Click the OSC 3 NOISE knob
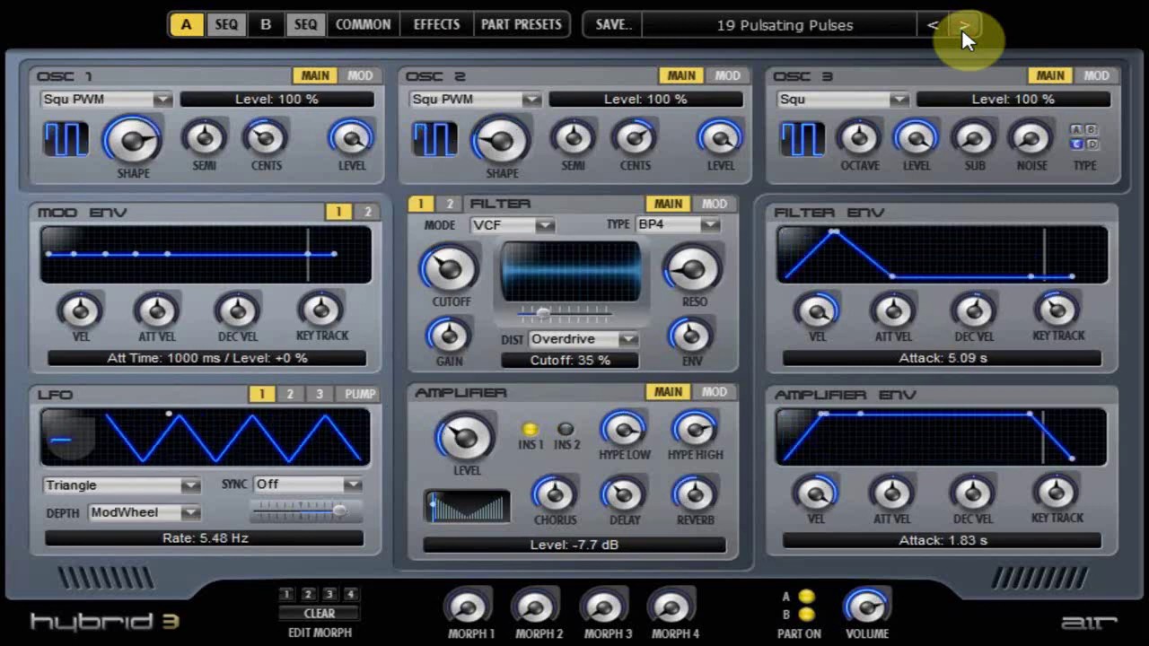The height and width of the screenshot is (646, 1149). coord(1031,137)
